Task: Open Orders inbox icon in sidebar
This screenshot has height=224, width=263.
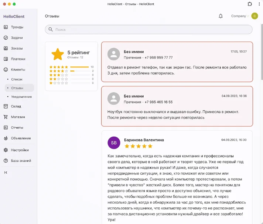Action: [6, 48]
